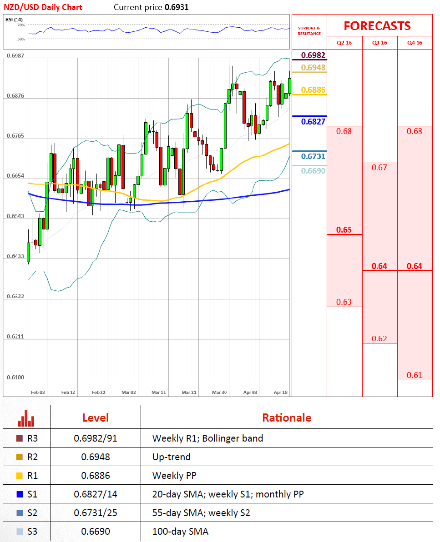The image size is (440, 542).
Task: Click the NZD/USD Daily Chart title
Action: click(43, 7)
